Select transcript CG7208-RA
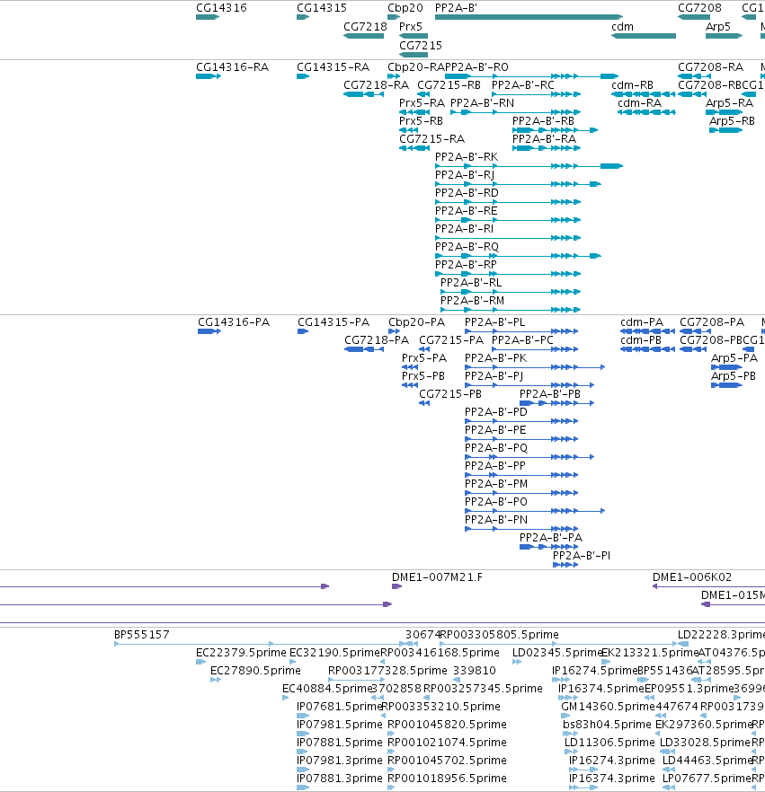The width and height of the screenshot is (765, 792). coord(711,67)
